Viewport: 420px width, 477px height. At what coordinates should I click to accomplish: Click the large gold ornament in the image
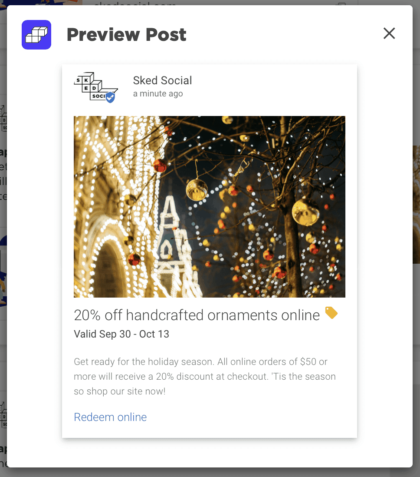tap(305, 212)
